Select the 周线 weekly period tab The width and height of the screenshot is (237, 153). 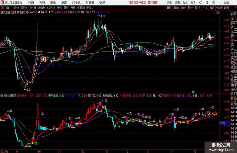[66, 8]
